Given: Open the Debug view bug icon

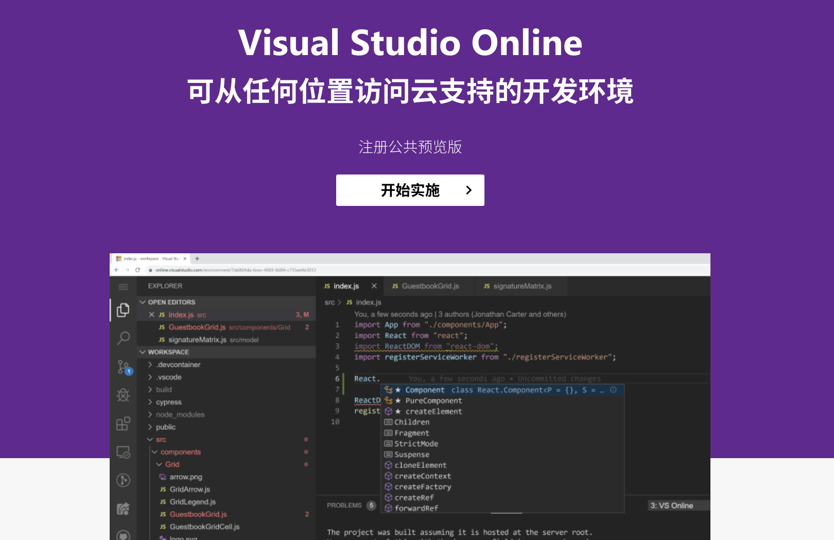Looking at the screenshot, I should [123, 395].
